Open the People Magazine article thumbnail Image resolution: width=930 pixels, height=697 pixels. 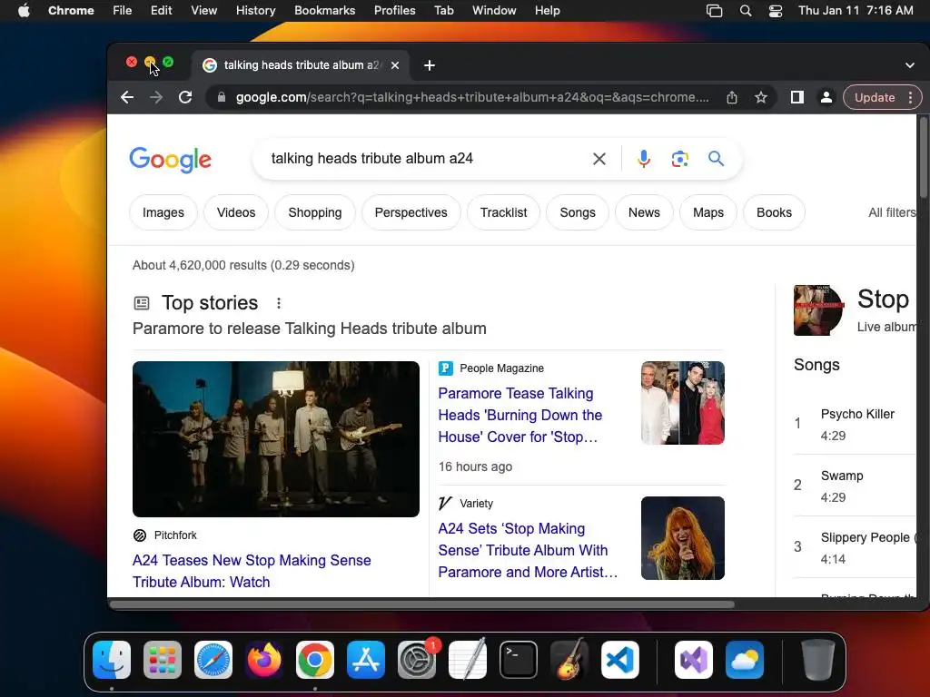click(x=683, y=403)
